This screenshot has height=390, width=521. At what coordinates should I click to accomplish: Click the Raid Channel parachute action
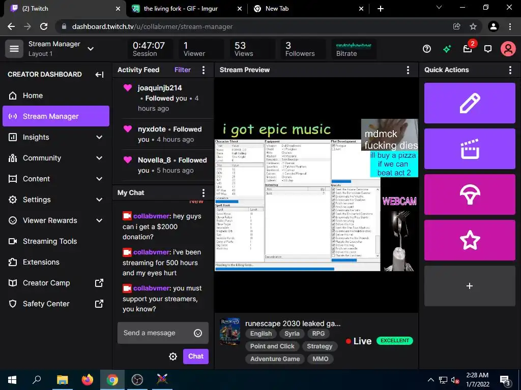click(x=470, y=194)
